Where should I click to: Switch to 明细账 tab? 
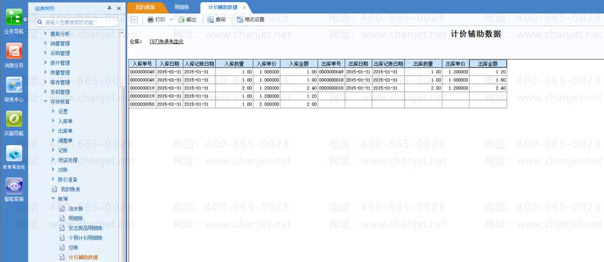(181, 7)
